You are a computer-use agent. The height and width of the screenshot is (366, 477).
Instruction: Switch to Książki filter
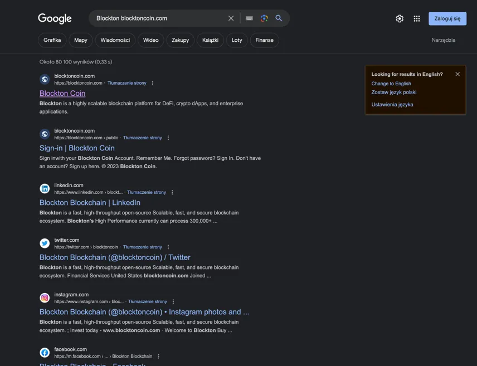coord(210,40)
